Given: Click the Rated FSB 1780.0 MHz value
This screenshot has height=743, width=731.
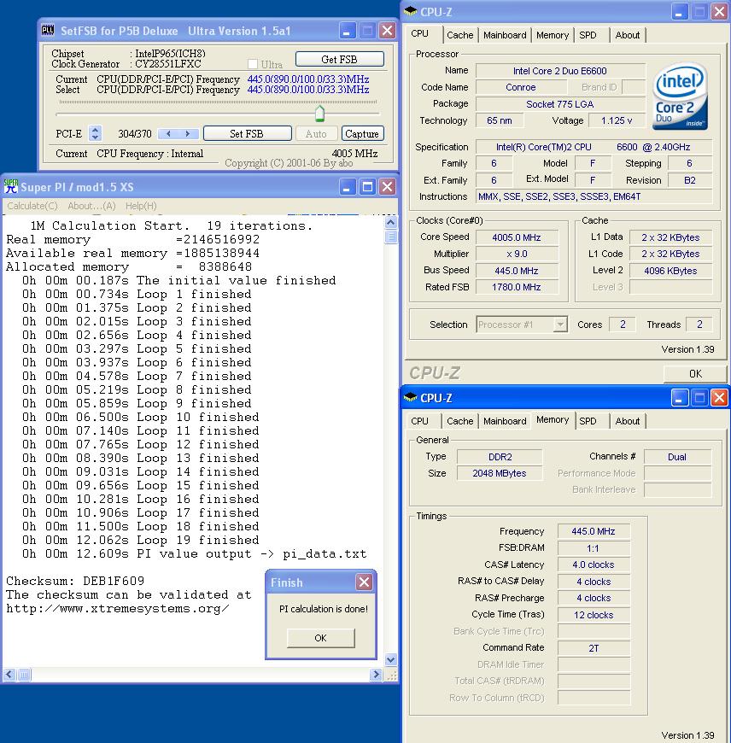Looking at the screenshot, I should [517, 287].
